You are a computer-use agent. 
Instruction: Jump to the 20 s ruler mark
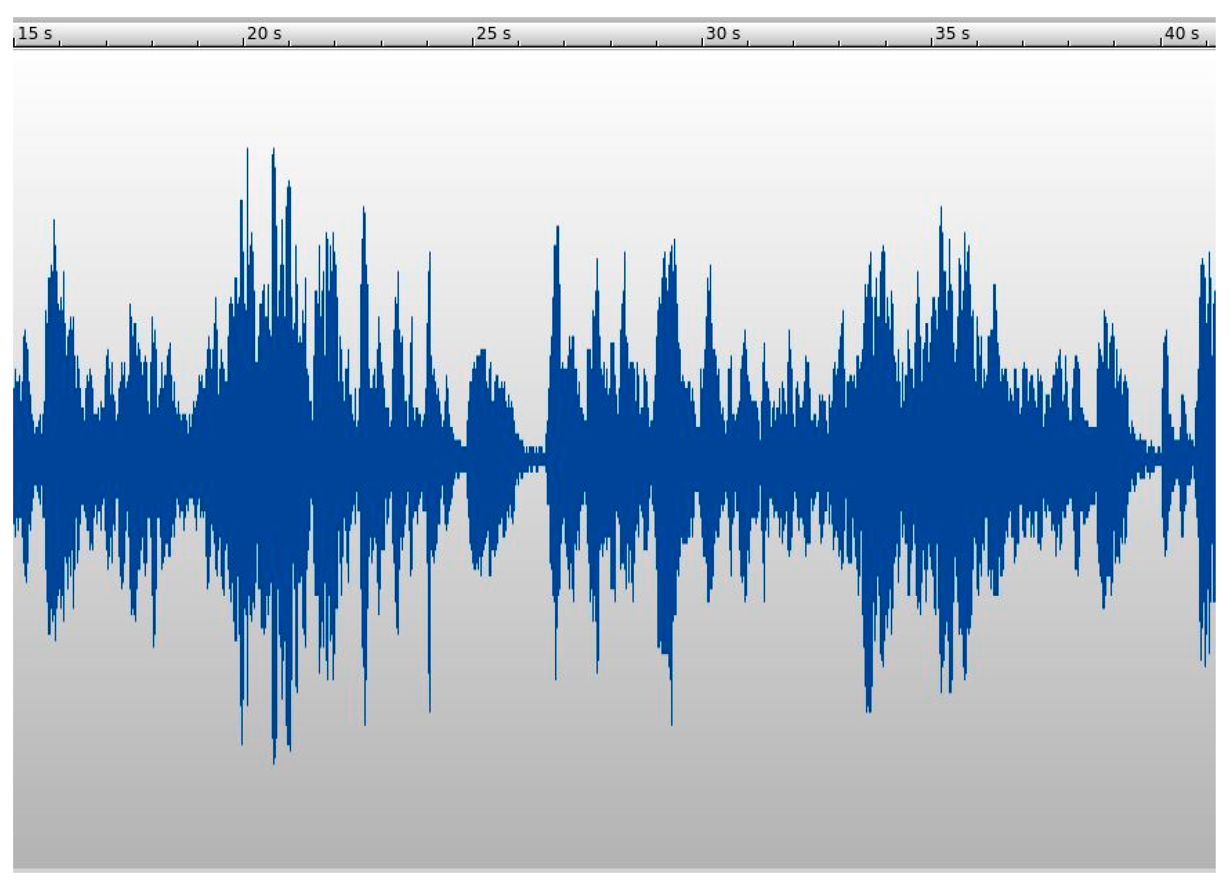(264, 34)
